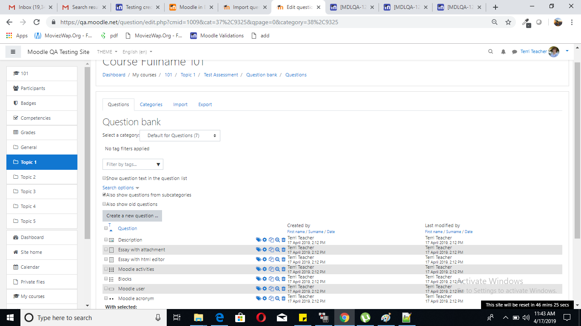This screenshot has width=581, height=326.
Task: Preview the Moodle user question
Action: (277, 289)
